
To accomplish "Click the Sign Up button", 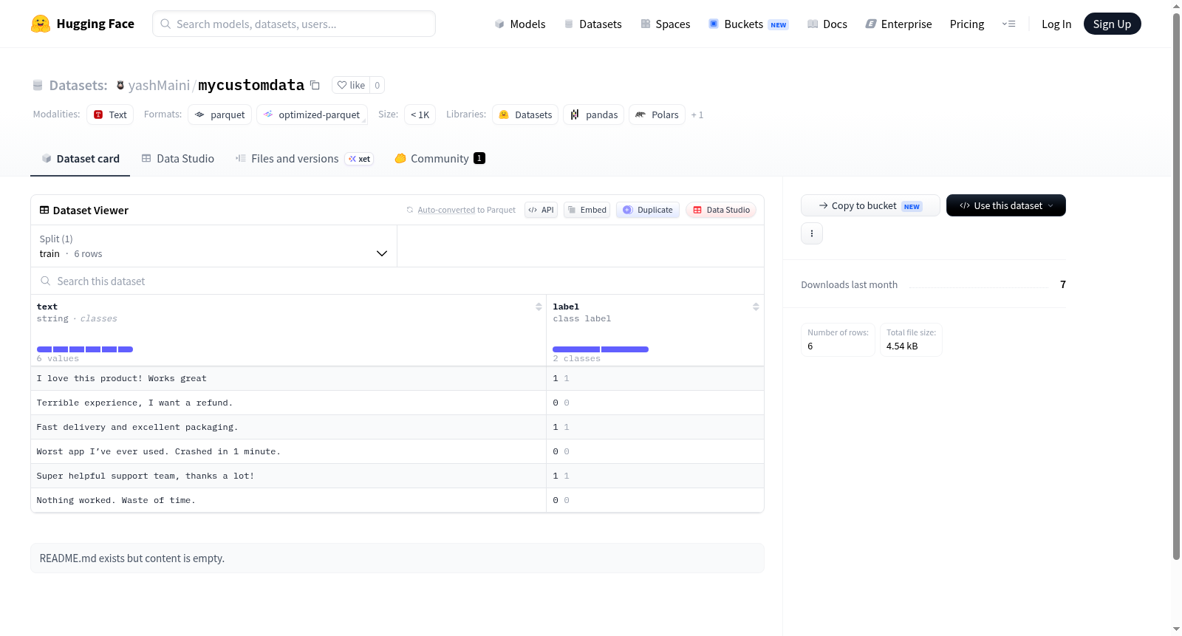I will click(1112, 24).
